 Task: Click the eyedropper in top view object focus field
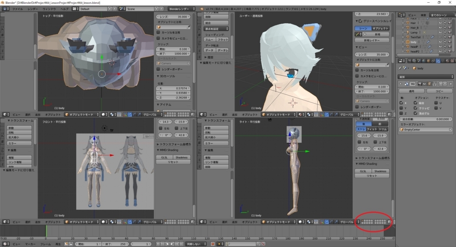click(x=188, y=27)
